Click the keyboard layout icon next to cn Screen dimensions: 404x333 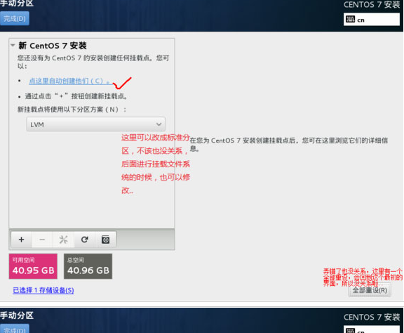350,20
